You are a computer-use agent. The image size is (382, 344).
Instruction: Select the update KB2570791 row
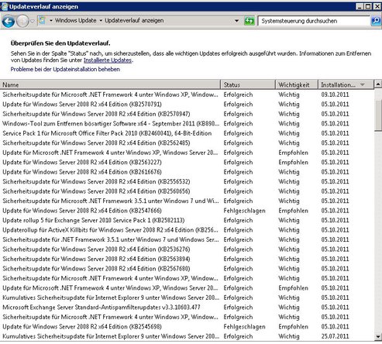[187, 105]
